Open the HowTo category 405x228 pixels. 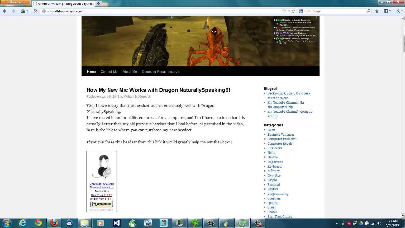(x=272, y=157)
